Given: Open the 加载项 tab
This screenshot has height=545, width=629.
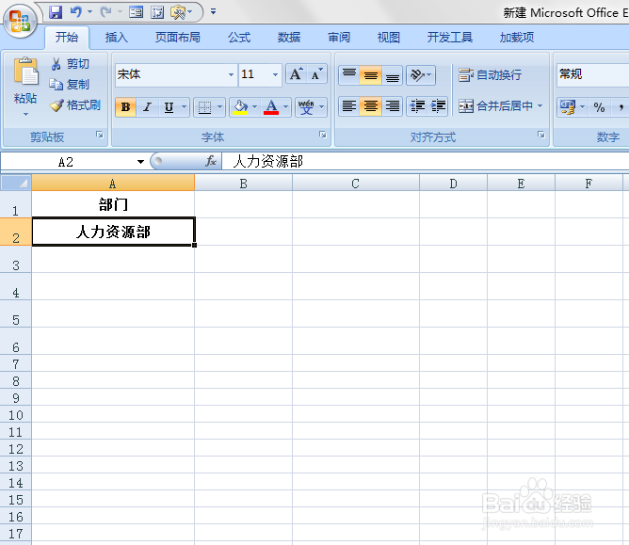Looking at the screenshot, I should tap(517, 38).
